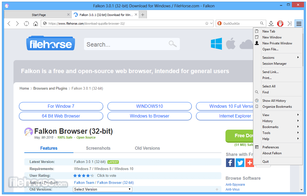Screen dimensions: 307x196
Task: Go forward with the forward arrow
Action: click(18, 24)
